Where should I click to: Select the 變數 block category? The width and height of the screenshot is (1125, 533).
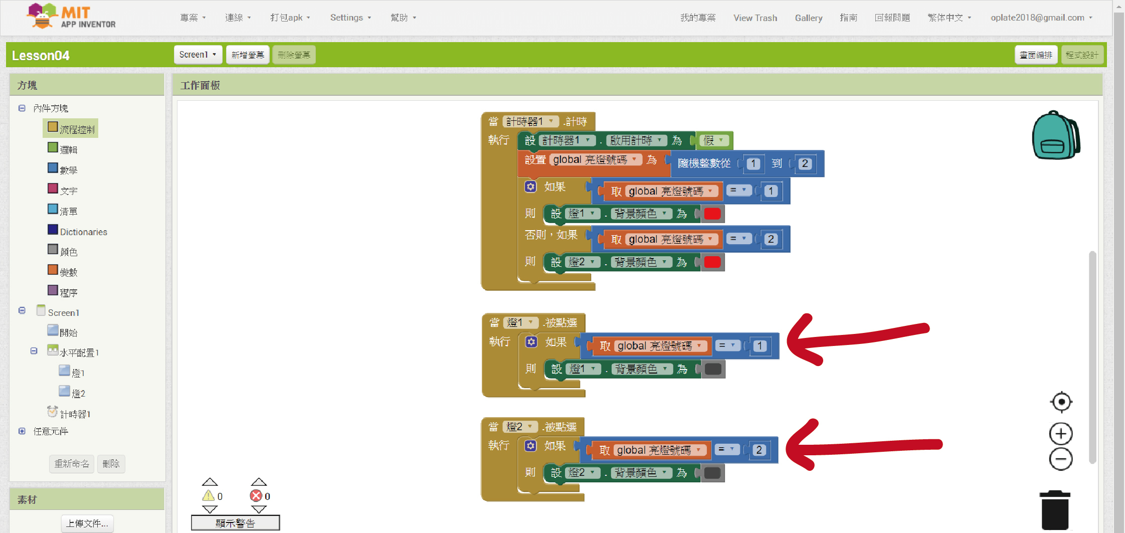[63, 272]
